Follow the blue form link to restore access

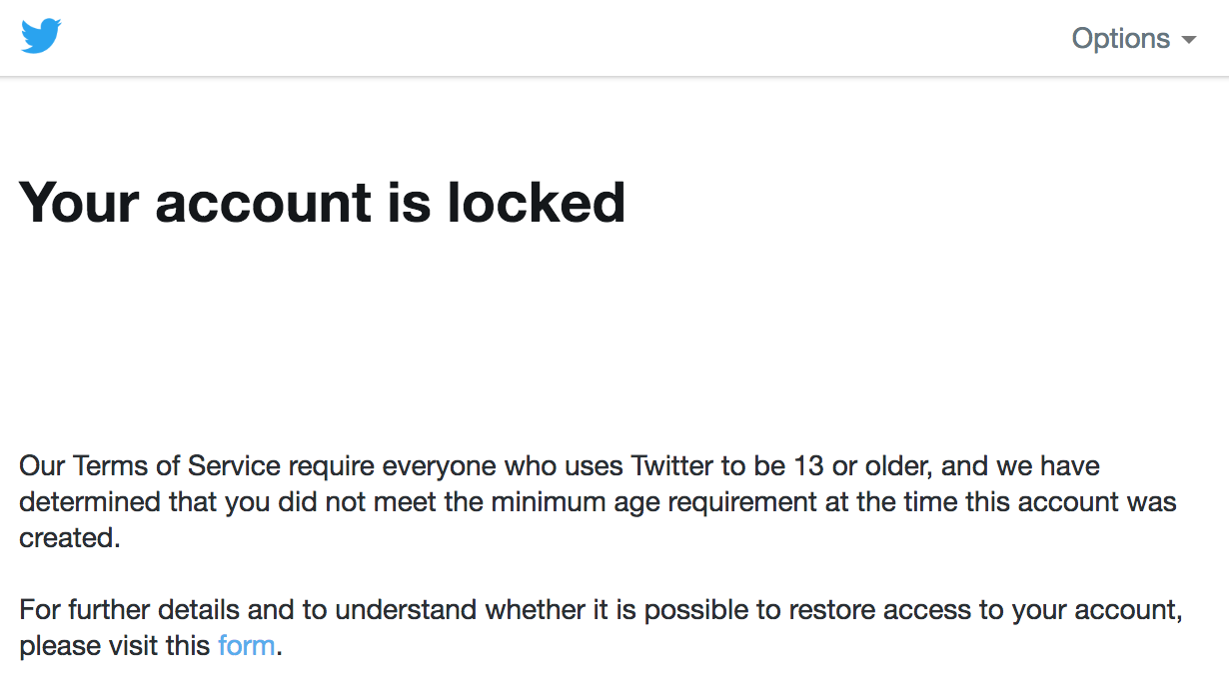[x=246, y=645]
